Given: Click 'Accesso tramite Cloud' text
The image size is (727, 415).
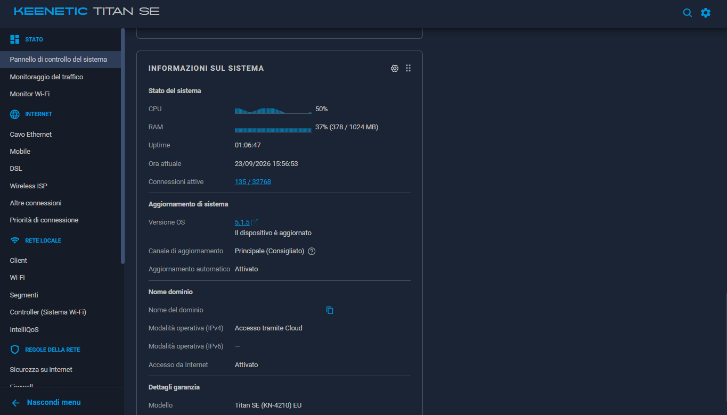Looking at the screenshot, I should tap(268, 328).
